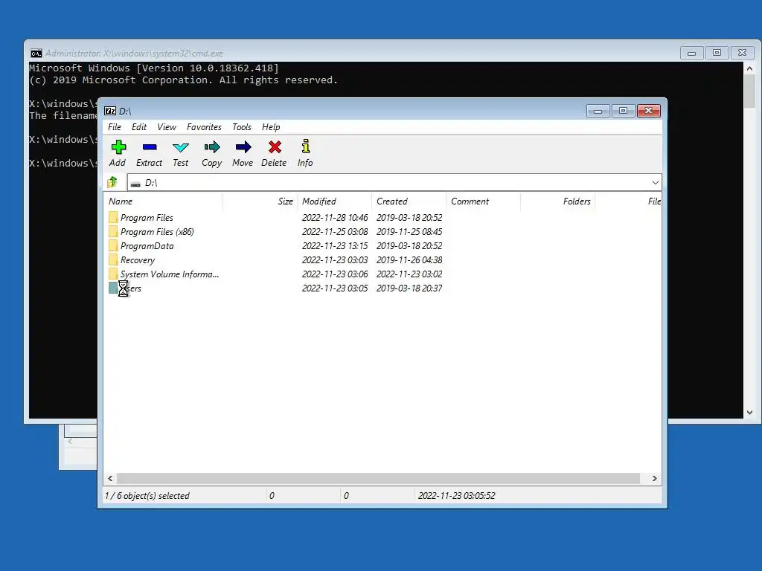The image size is (762, 571).
Task: Click the drive icon in address bar
Action: pyautogui.click(x=135, y=184)
